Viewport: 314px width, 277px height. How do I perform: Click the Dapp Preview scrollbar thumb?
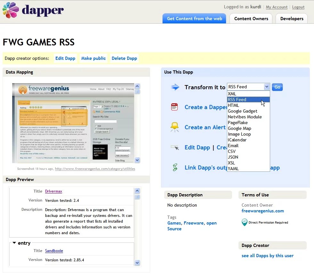tap(137, 197)
